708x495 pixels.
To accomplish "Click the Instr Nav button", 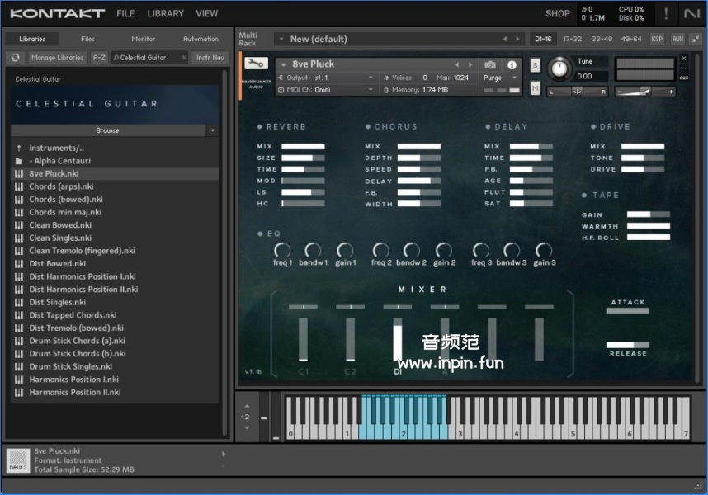I will [x=210, y=58].
